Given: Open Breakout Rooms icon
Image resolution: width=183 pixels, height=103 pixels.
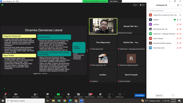Looking at the screenshot, I should [90, 94].
